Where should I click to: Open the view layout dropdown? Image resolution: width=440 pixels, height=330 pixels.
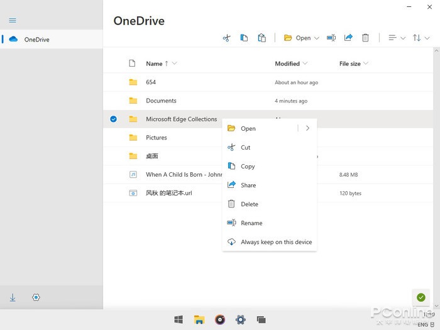[397, 38]
